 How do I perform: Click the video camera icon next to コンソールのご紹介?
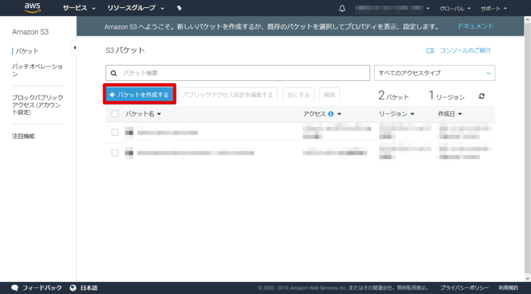(430, 51)
